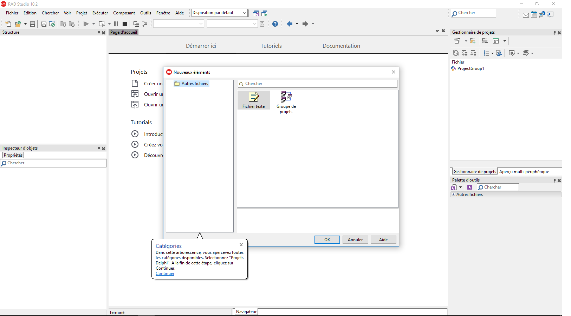Click the purple pointer icon in Palette d'outils
The height and width of the screenshot is (316, 571).
tap(470, 187)
